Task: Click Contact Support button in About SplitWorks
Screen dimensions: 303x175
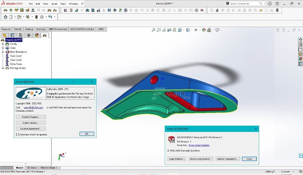Action: 31,117
